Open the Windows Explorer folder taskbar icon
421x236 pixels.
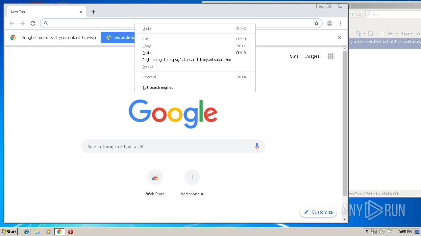37,232
